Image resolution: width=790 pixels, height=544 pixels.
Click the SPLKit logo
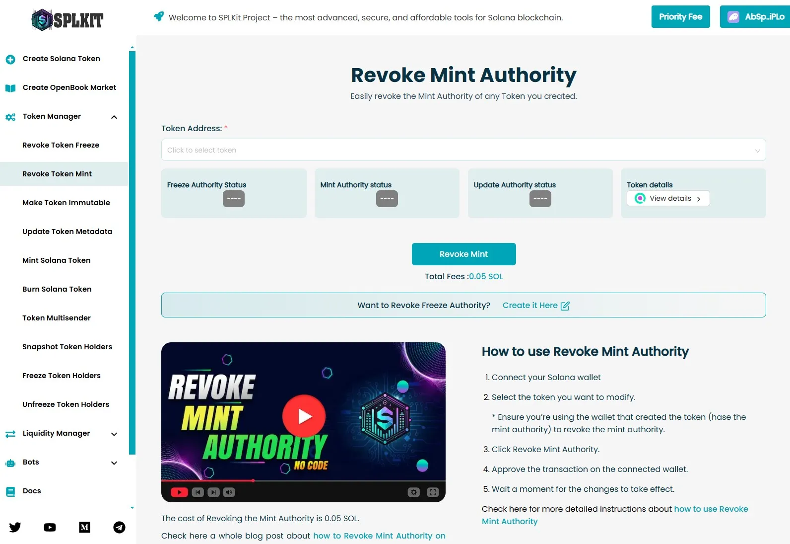pyautogui.click(x=67, y=20)
